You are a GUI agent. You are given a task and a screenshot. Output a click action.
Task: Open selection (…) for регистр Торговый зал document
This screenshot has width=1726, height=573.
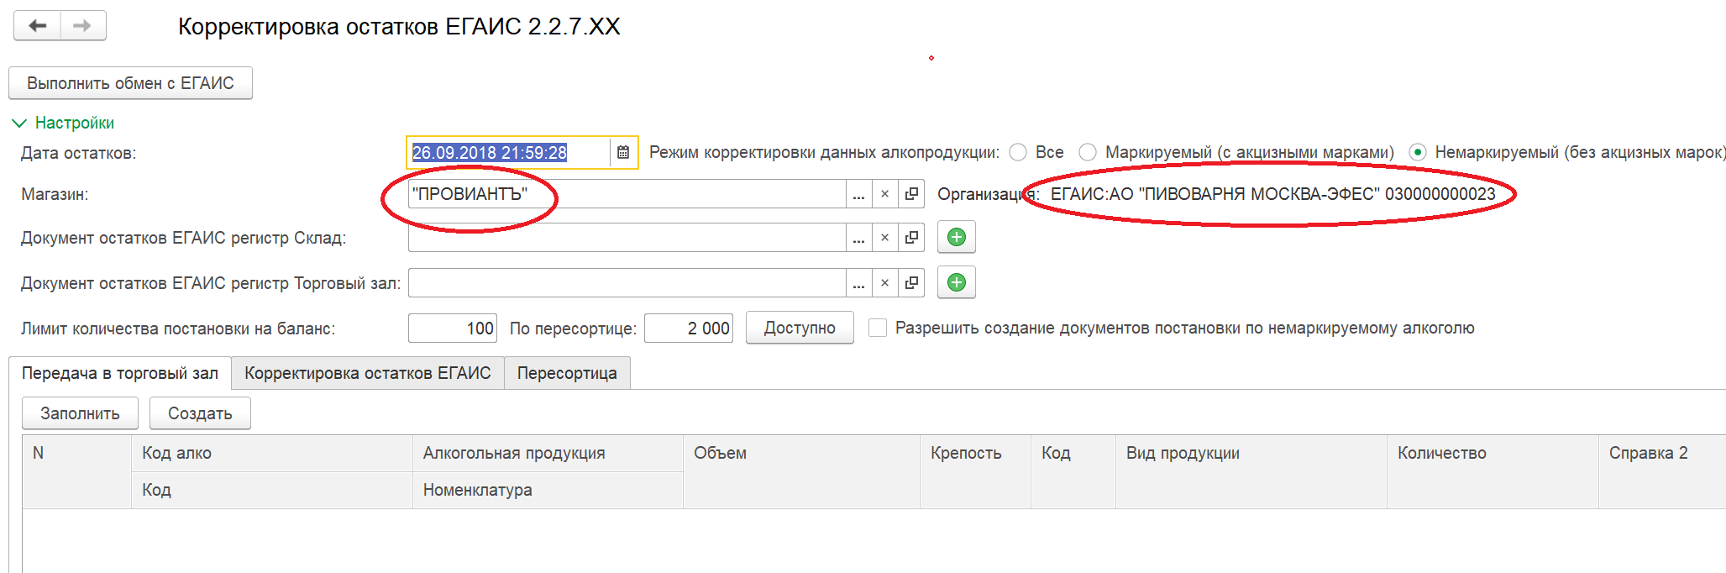click(858, 283)
